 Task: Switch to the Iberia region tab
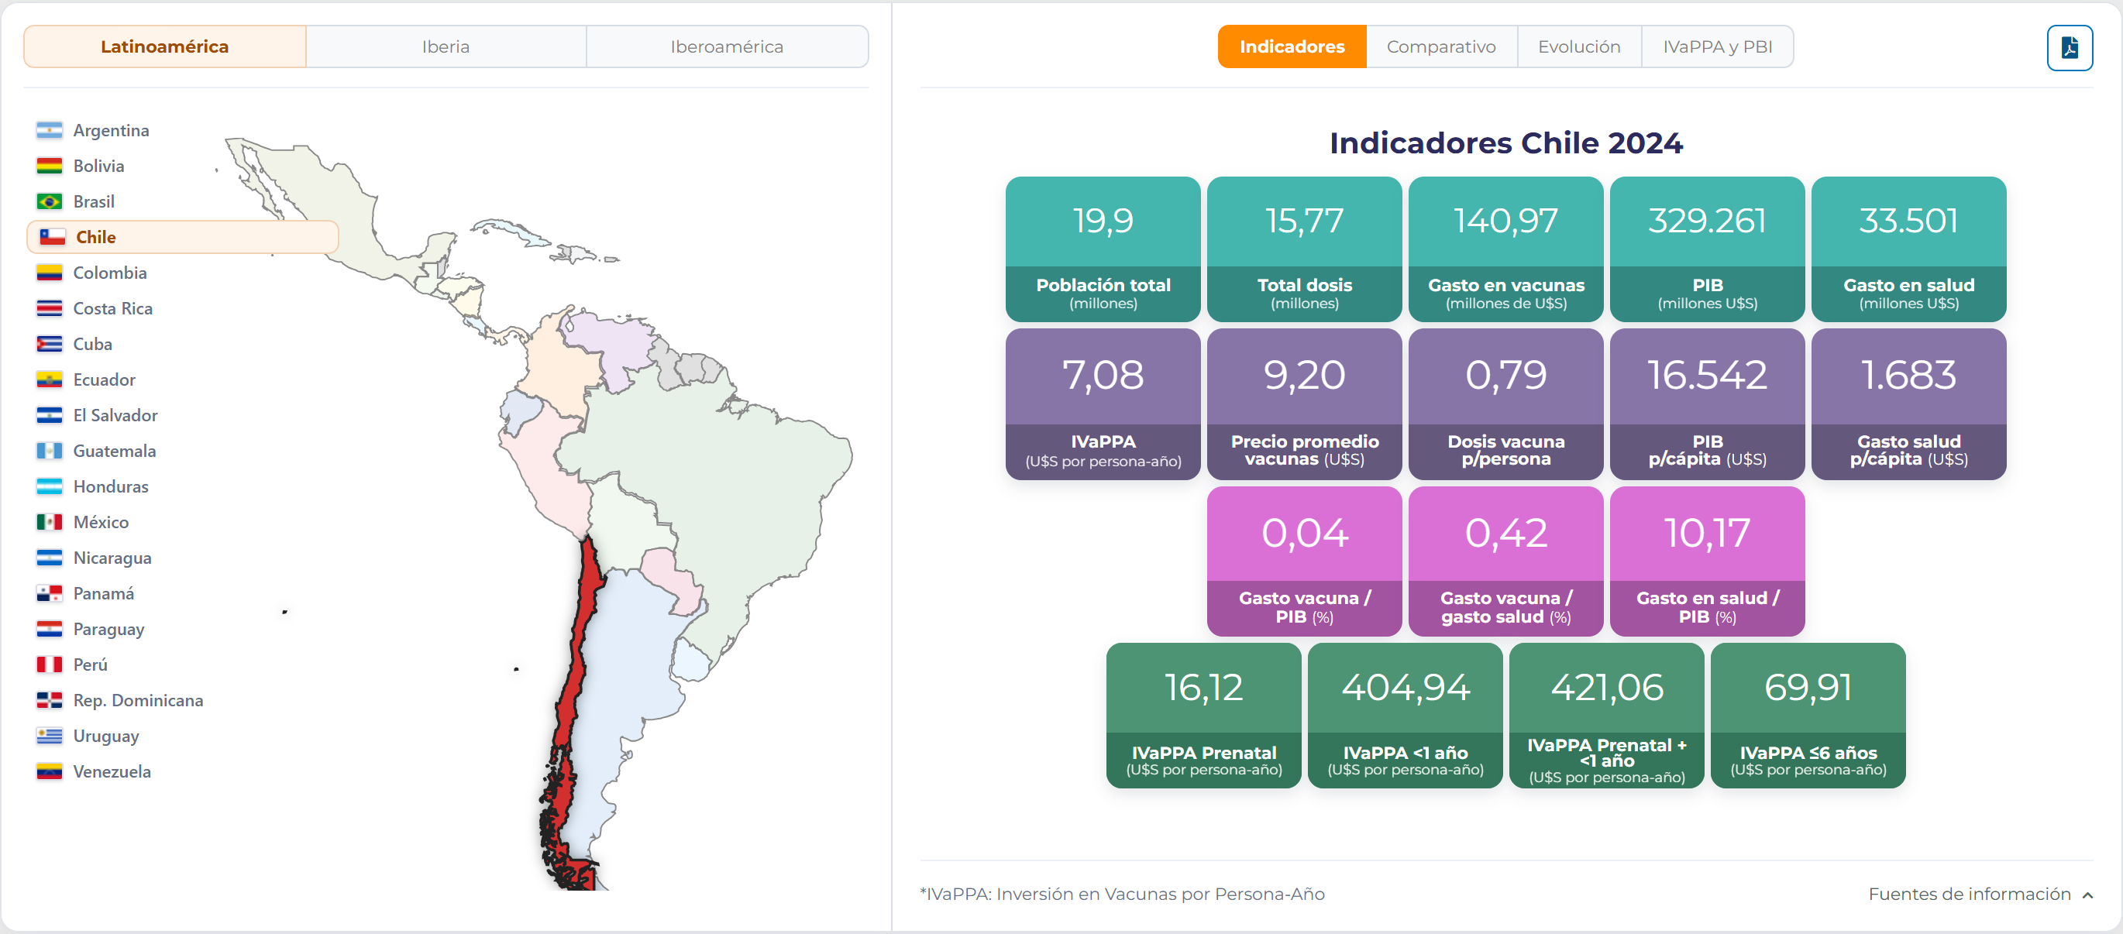click(x=446, y=46)
